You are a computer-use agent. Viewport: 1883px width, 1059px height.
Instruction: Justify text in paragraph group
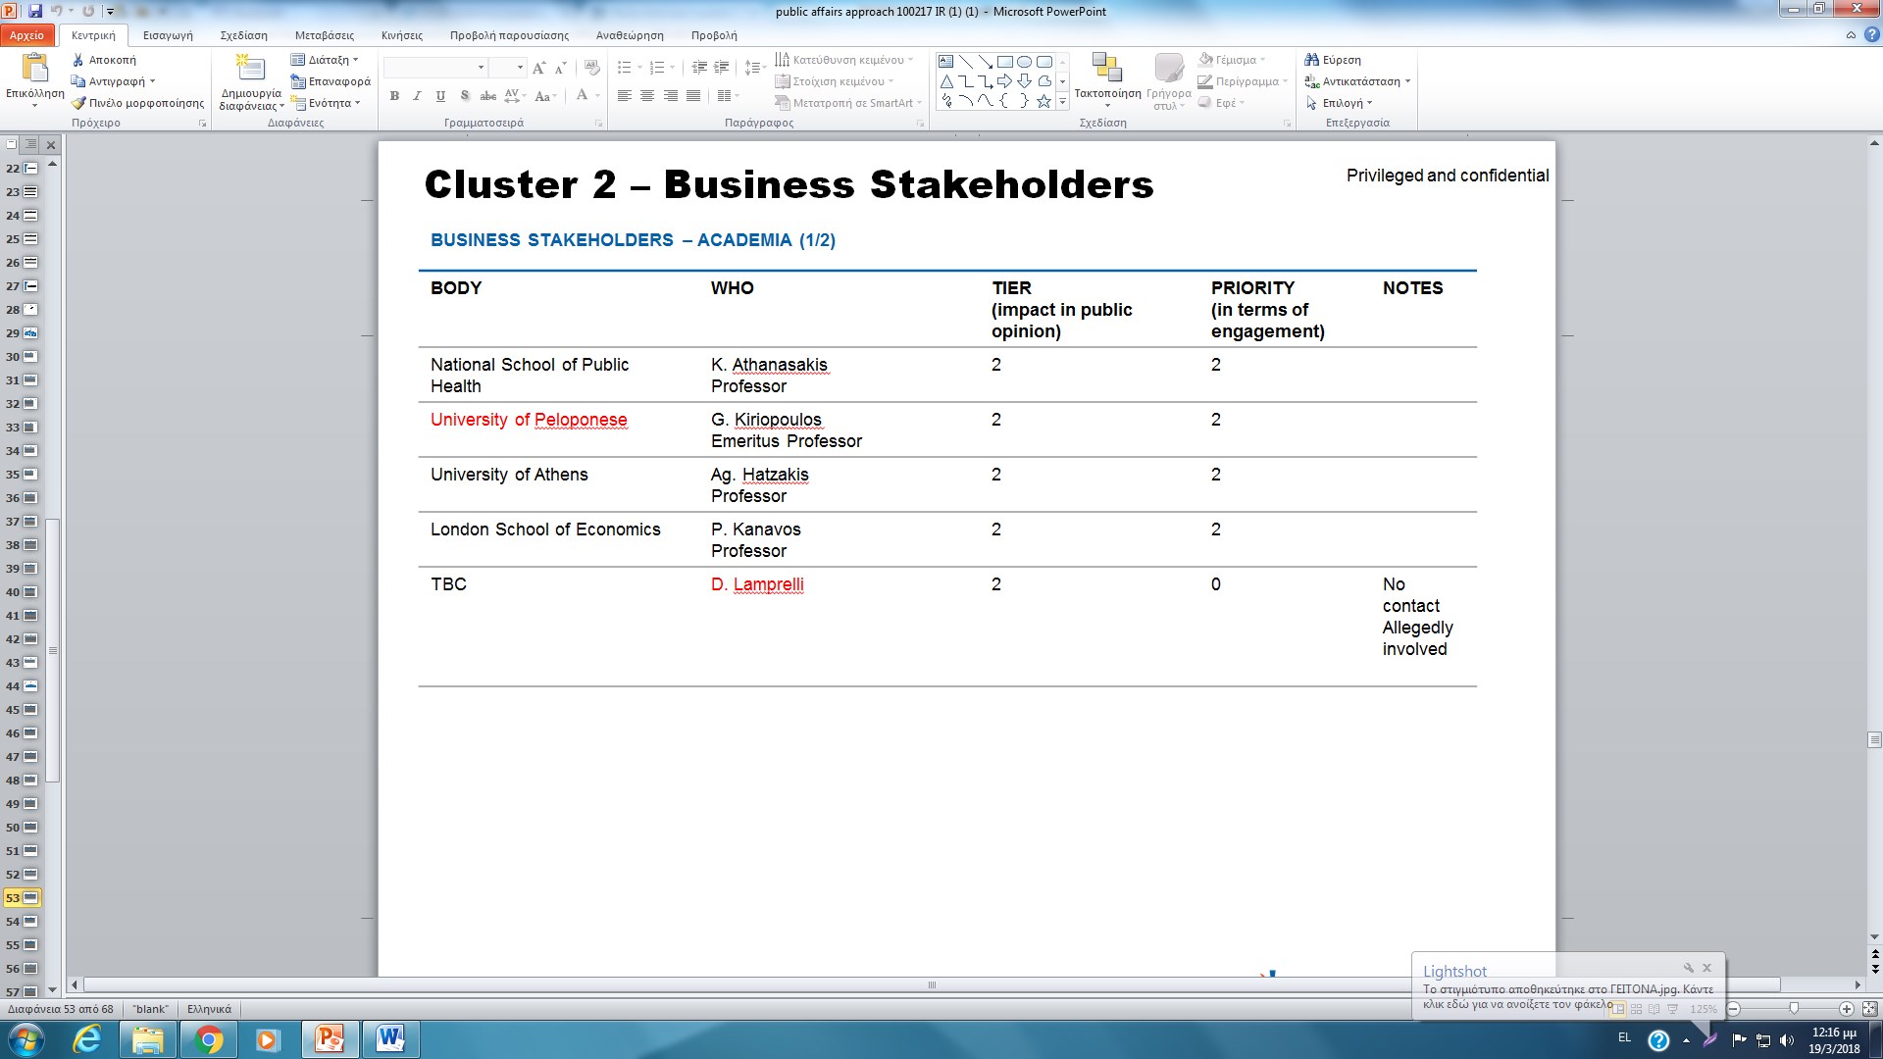coord(693,95)
